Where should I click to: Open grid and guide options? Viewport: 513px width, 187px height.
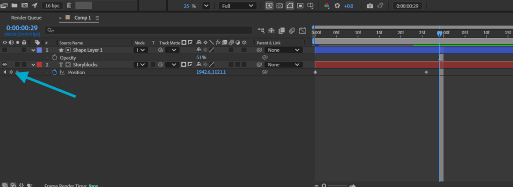pos(311,6)
